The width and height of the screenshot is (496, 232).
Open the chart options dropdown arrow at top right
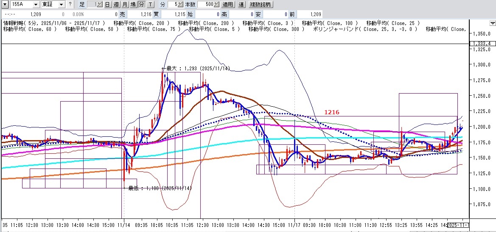[493, 23]
